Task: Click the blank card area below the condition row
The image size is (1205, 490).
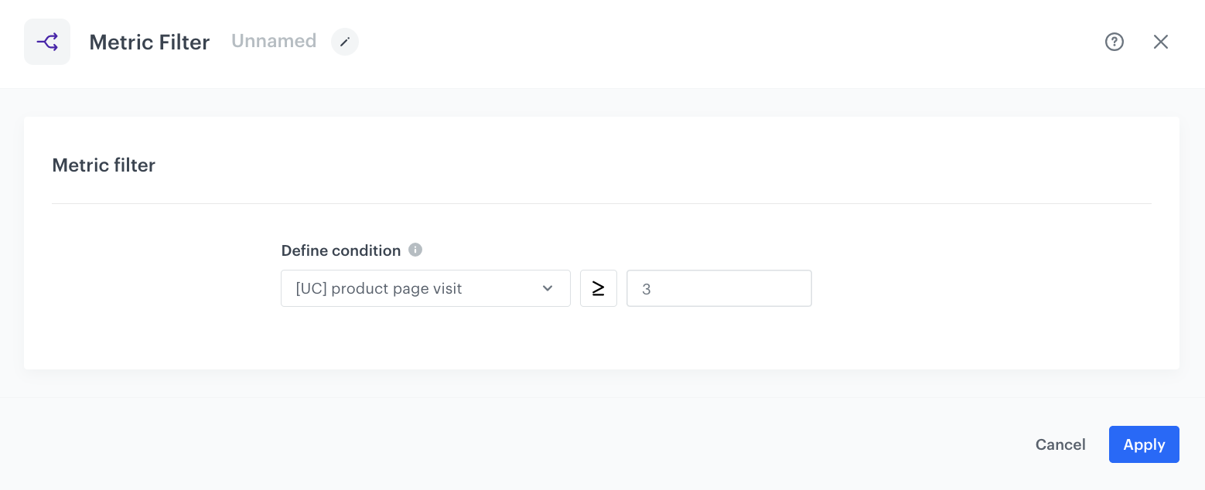Action: 602,340
